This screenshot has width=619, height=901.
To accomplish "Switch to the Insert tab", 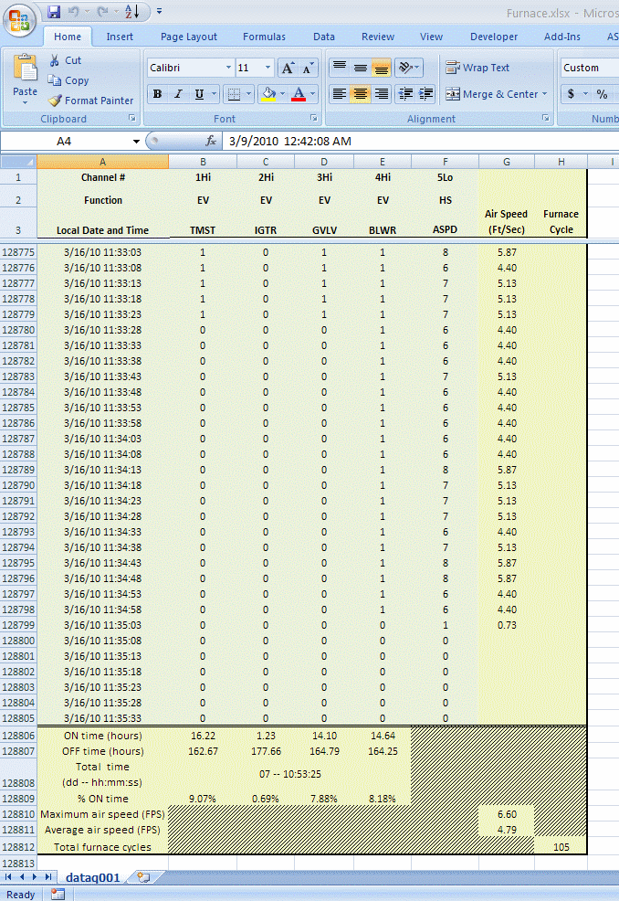I will (x=120, y=37).
